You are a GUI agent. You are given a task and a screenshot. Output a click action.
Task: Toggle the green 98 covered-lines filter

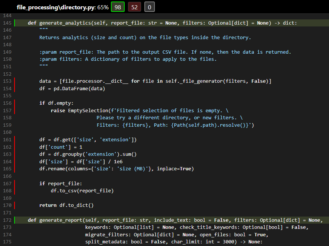[118, 7]
